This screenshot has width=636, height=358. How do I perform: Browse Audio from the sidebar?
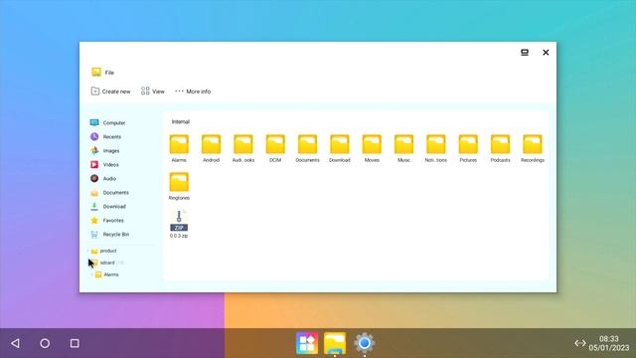point(103,178)
